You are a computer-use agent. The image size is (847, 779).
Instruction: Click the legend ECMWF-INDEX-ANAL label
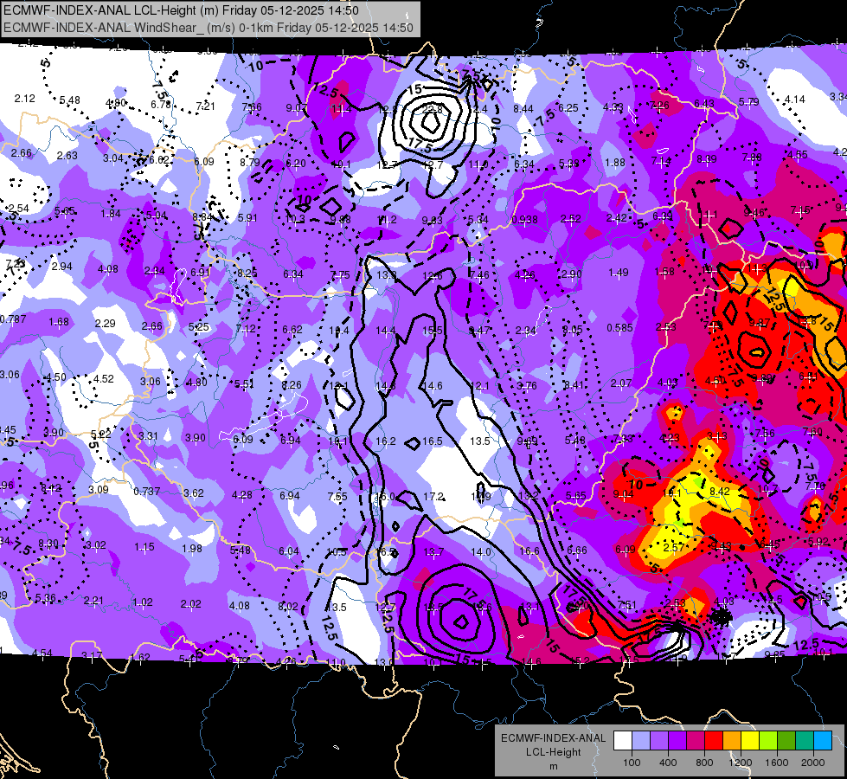[553, 738]
